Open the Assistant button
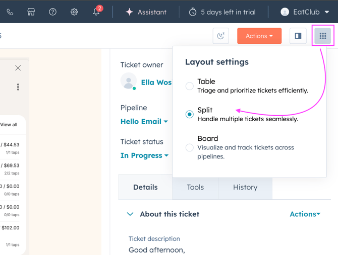 click(146, 12)
